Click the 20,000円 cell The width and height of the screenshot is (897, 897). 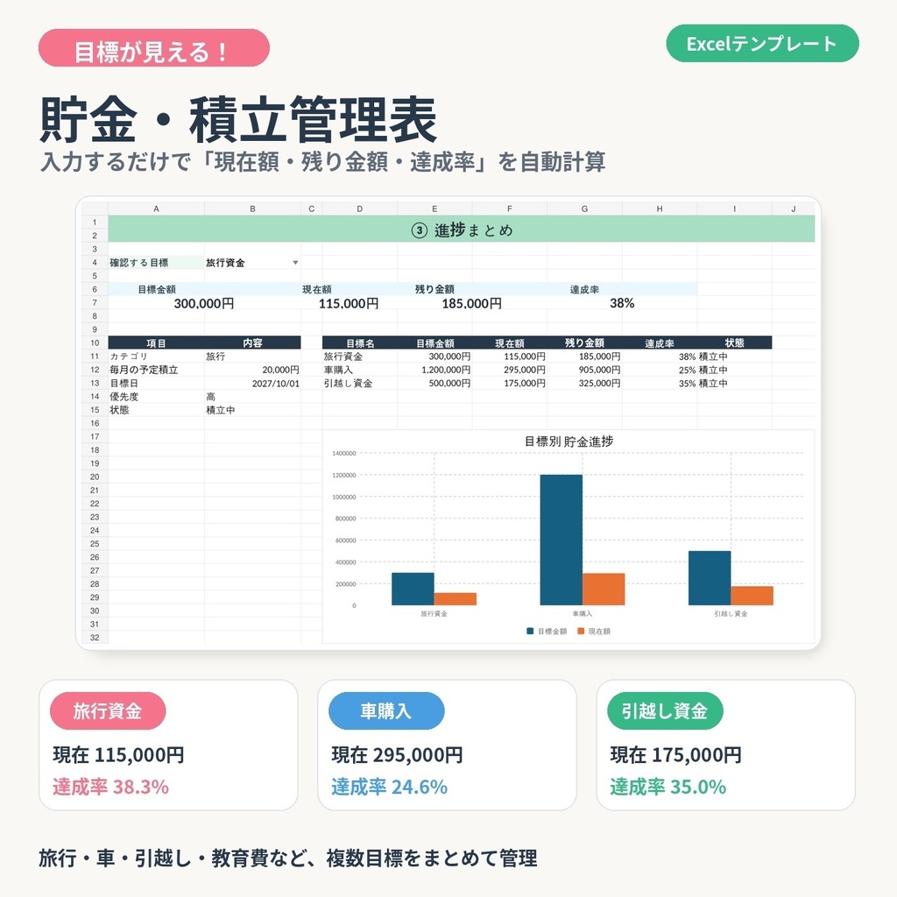[252, 370]
